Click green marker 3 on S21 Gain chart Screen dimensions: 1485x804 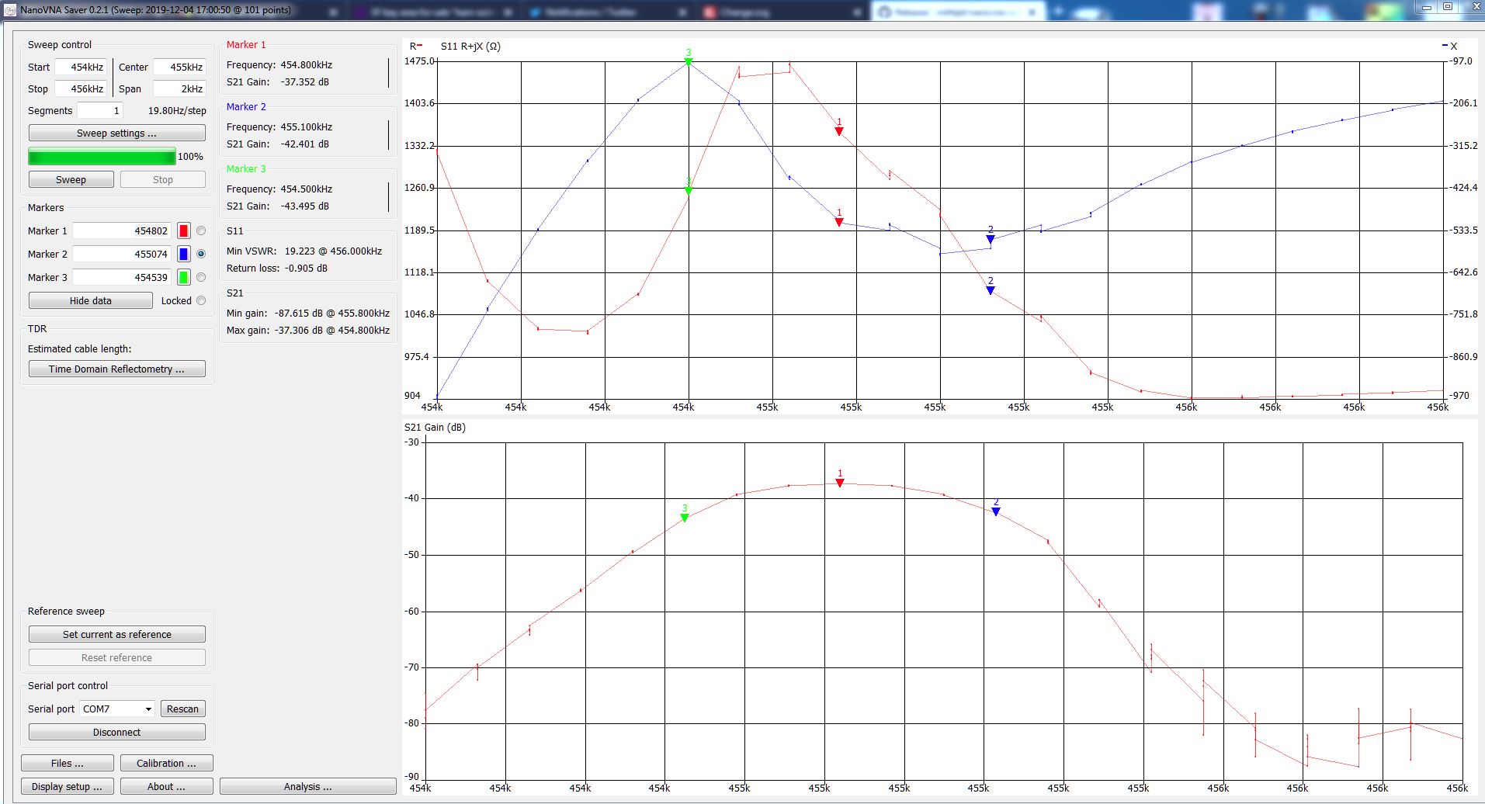click(685, 518)
